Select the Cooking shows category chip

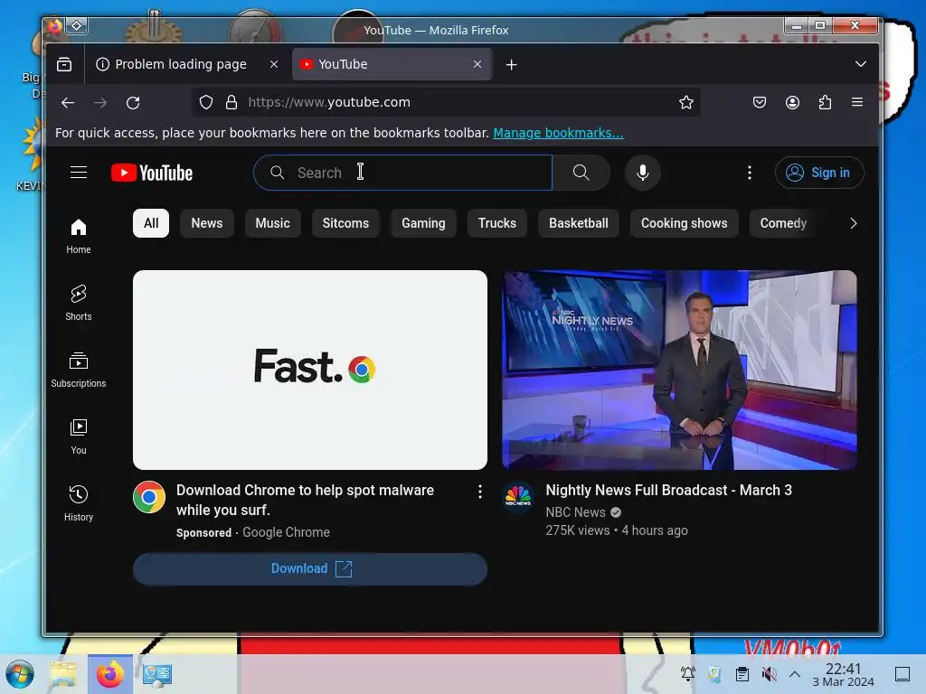click(684, 223)
